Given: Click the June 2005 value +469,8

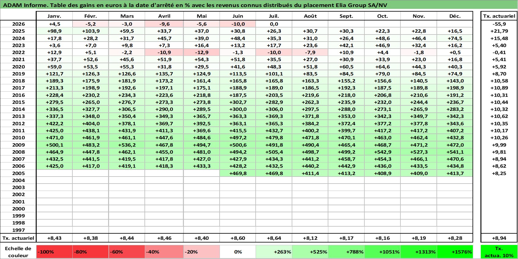Looking at the screenshot, I should pyautogui.click(x=238, y=173).
